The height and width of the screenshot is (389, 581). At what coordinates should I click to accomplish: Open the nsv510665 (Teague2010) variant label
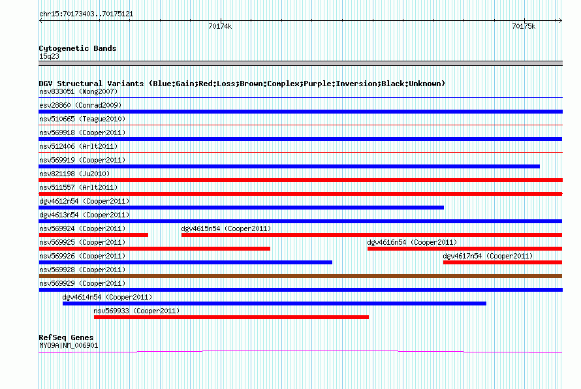(82, 119)
